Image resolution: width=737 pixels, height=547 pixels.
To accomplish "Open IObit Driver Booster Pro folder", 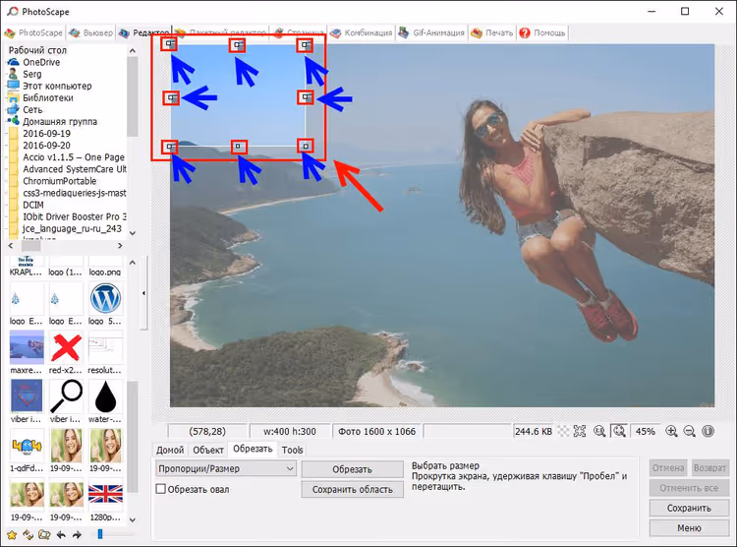I will (x=75, y=216).
